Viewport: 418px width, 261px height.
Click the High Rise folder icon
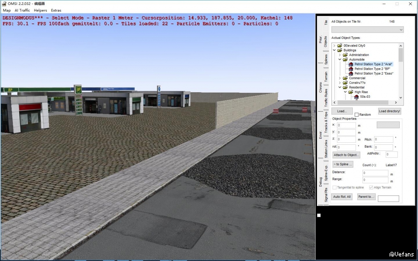pos(351,92)
